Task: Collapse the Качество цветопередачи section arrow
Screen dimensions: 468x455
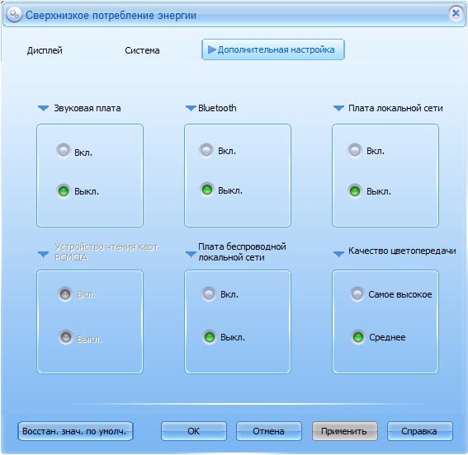Action: [x=338, y=254]
